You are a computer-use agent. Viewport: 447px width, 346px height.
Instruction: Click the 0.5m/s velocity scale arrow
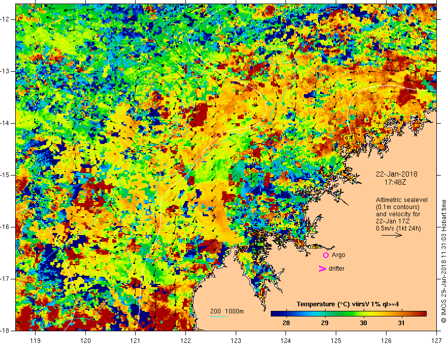(392, 235)
